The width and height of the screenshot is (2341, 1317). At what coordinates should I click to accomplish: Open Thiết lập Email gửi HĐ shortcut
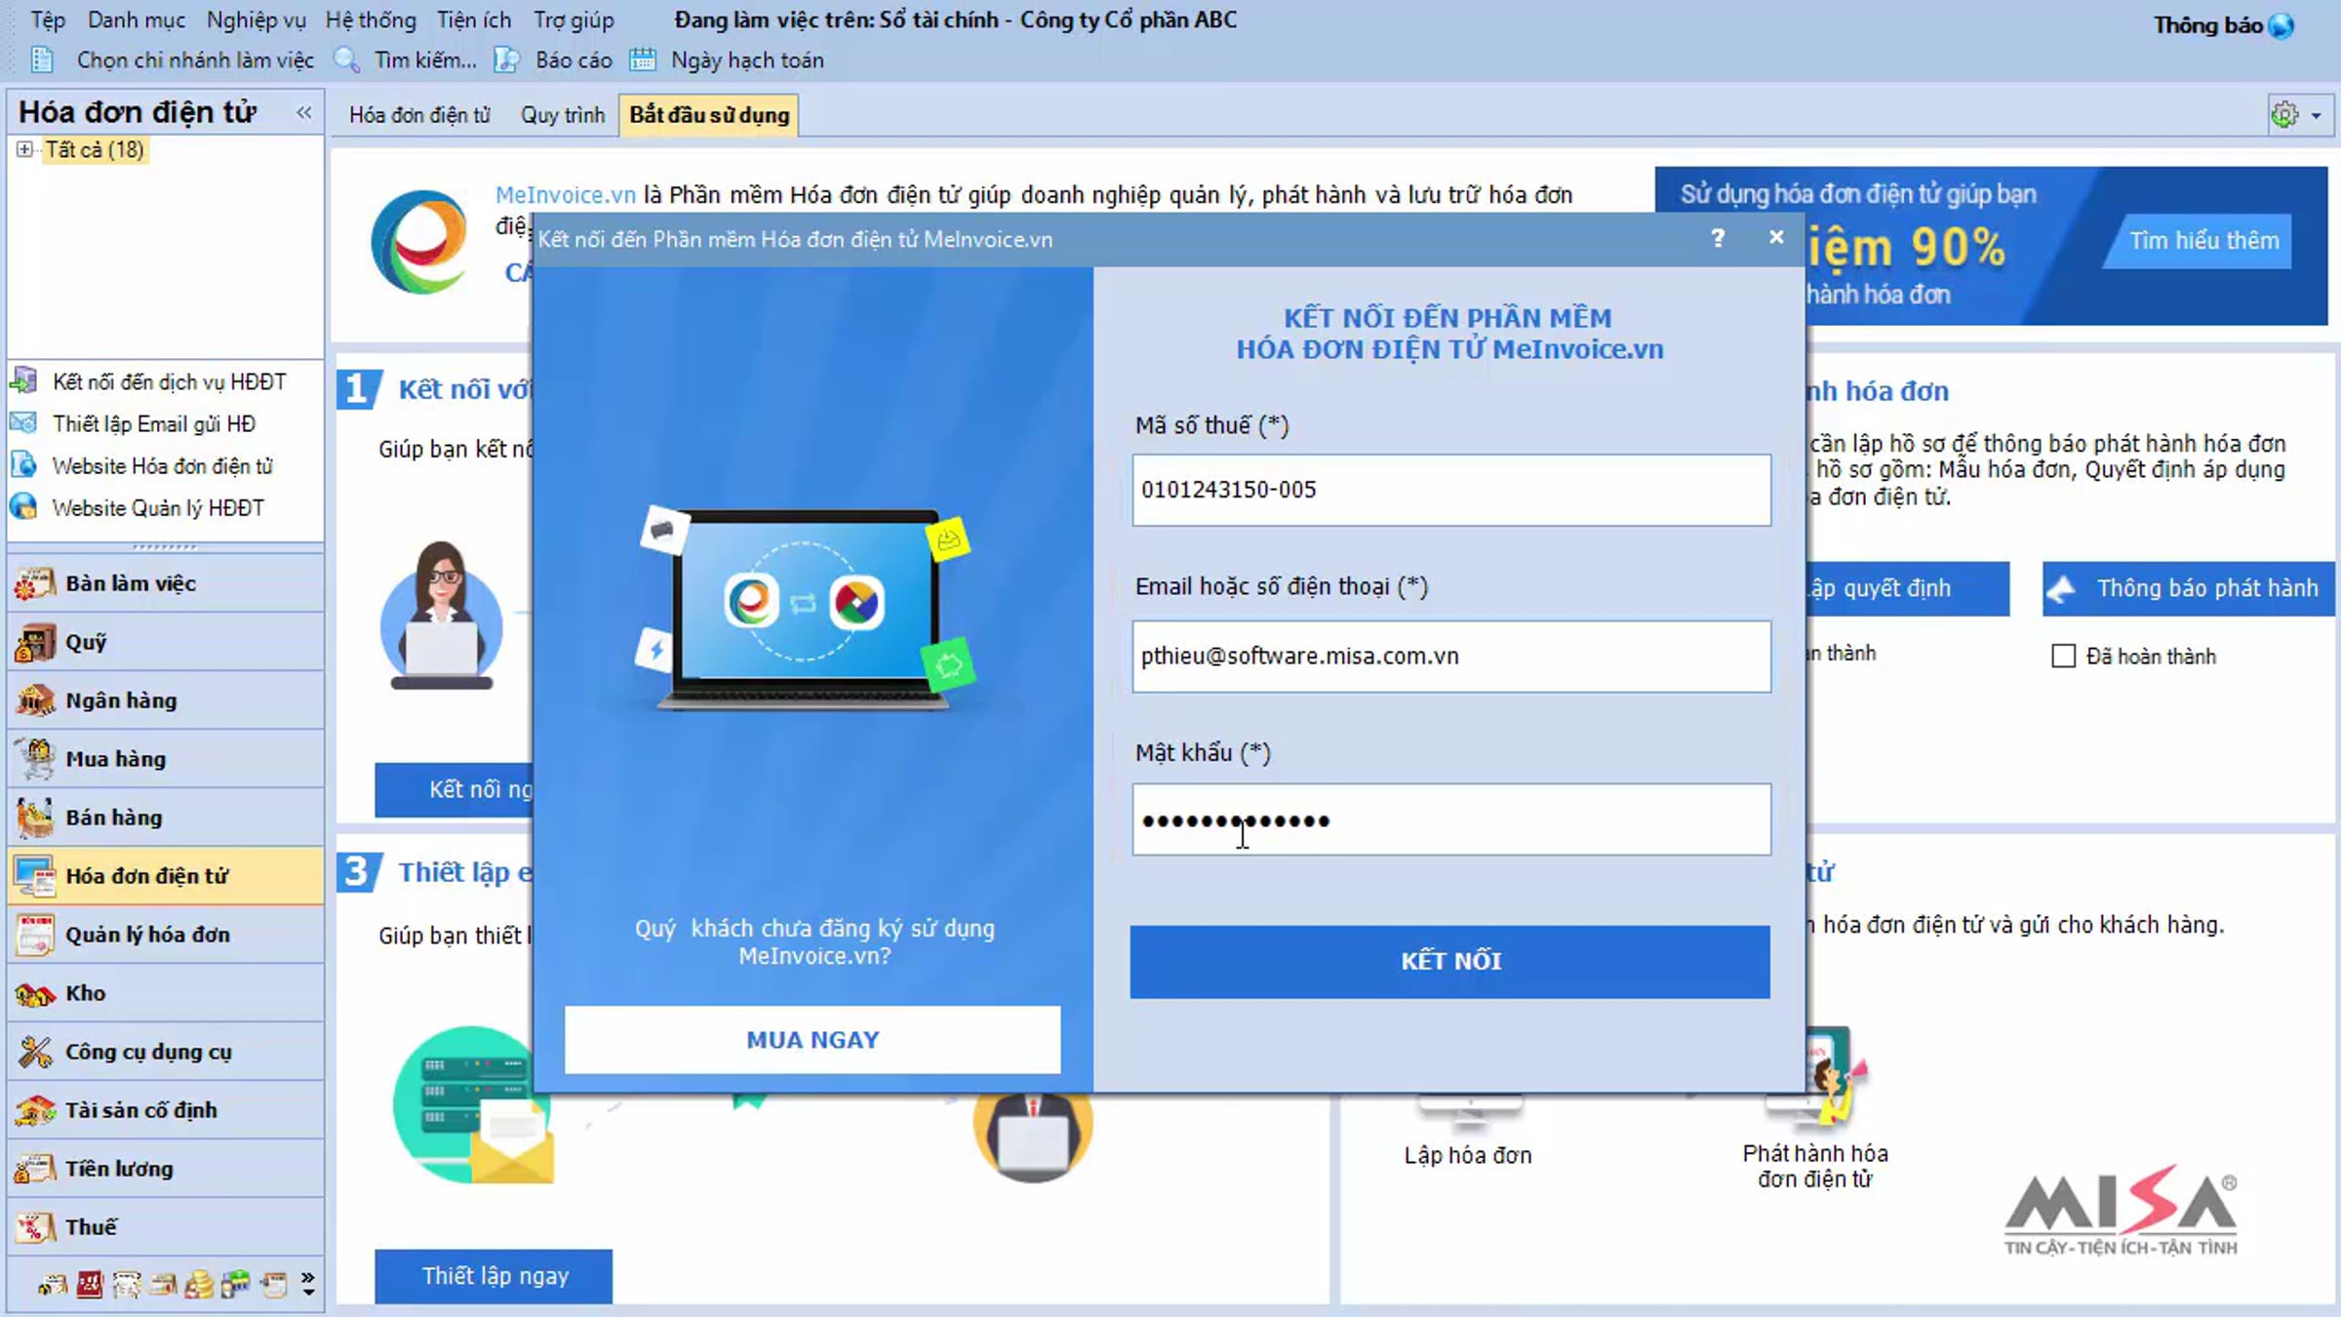coord(135,424)
